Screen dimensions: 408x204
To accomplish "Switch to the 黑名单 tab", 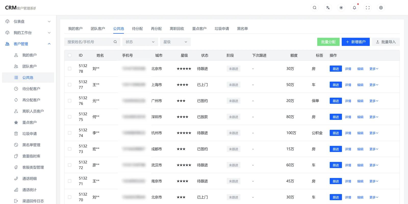I will click(x=243, y=29).
